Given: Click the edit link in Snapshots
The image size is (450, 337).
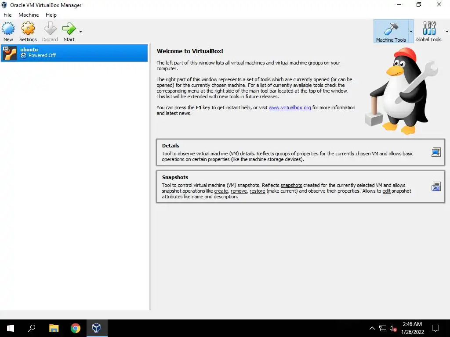Looking at the screenshot, I should [x=386, y=191].
